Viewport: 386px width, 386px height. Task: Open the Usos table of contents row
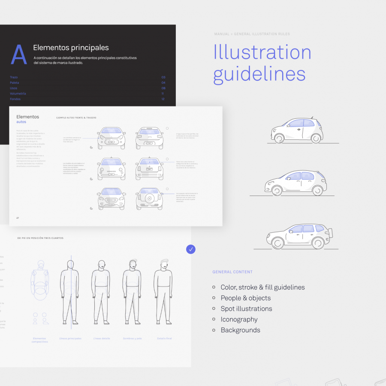(13, 88)
